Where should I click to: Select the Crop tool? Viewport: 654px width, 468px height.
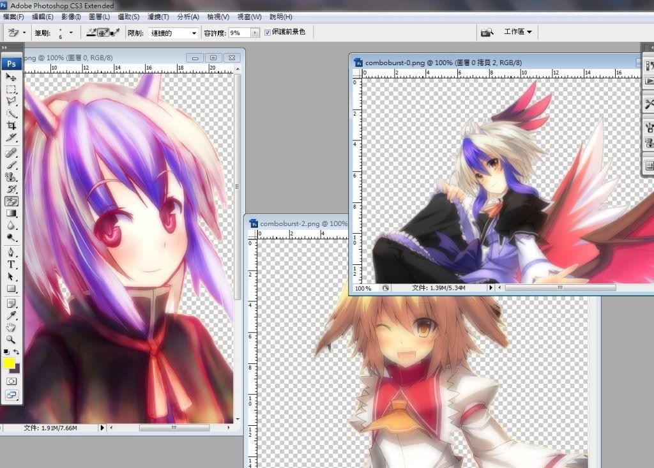point(11,125)
